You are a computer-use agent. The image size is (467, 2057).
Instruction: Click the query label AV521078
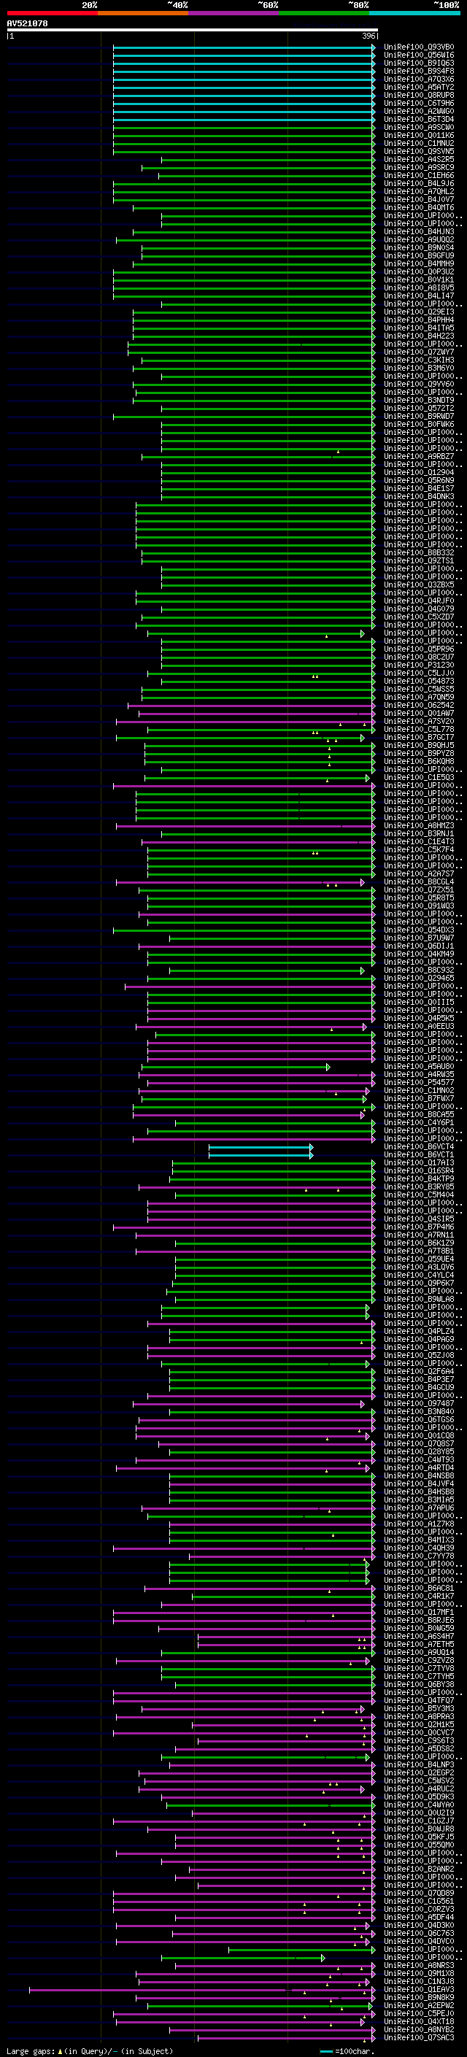click(27, 24)
